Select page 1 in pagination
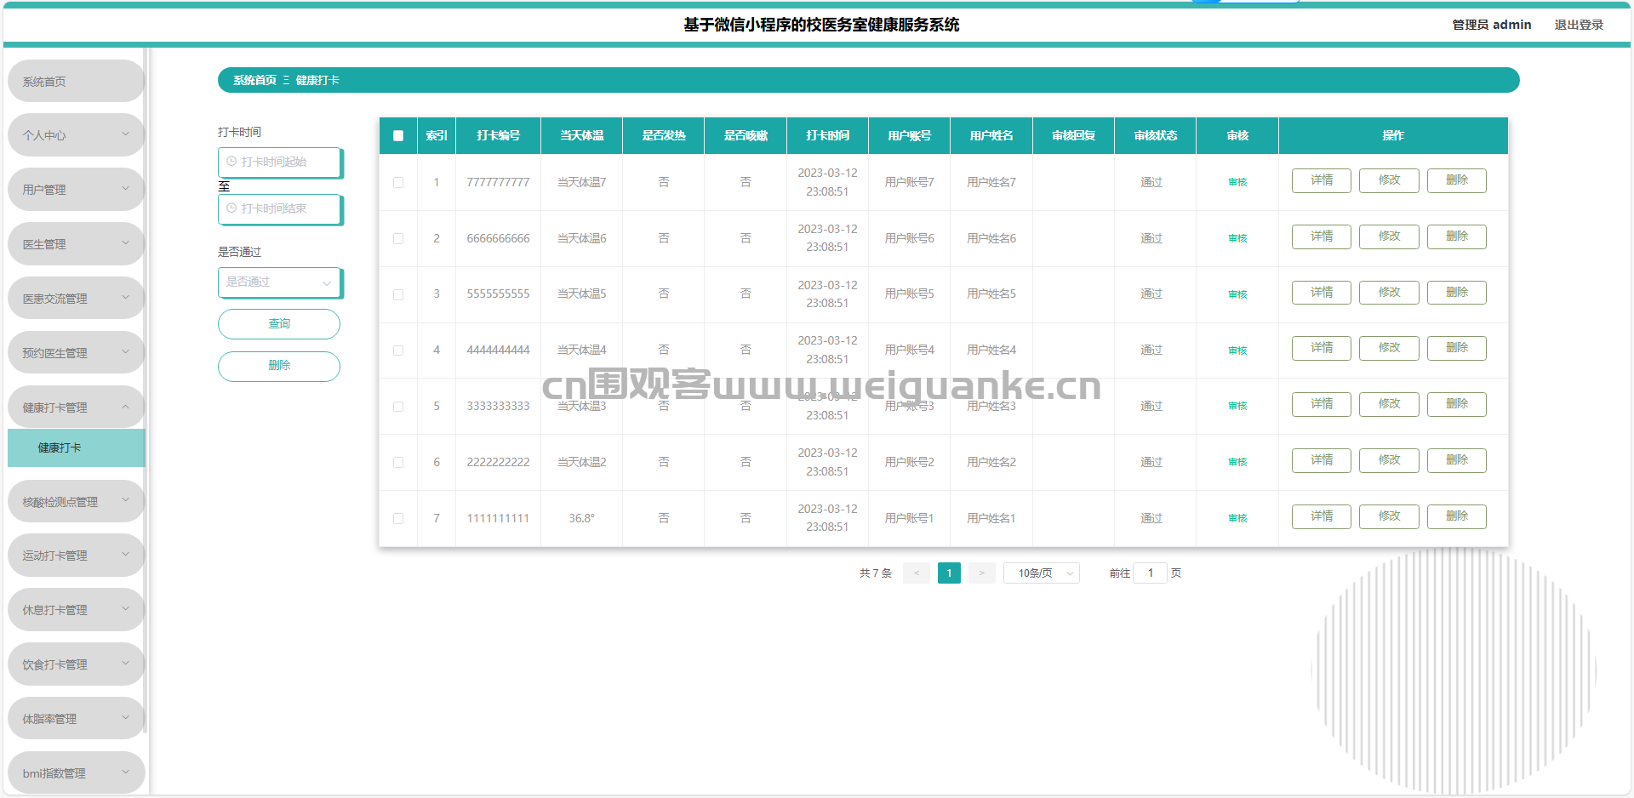The height and width of the screenshot is (798, 1634). tap(949, 573)
